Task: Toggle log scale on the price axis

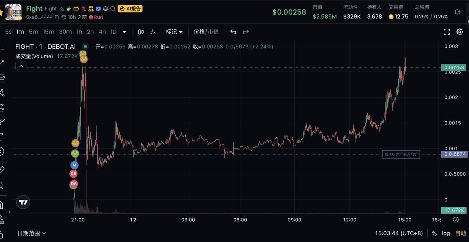Action: point(446,233)
